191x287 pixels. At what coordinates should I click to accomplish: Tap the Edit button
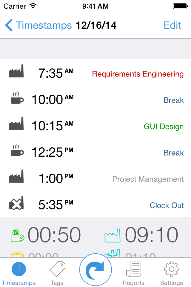click(172, 25)
